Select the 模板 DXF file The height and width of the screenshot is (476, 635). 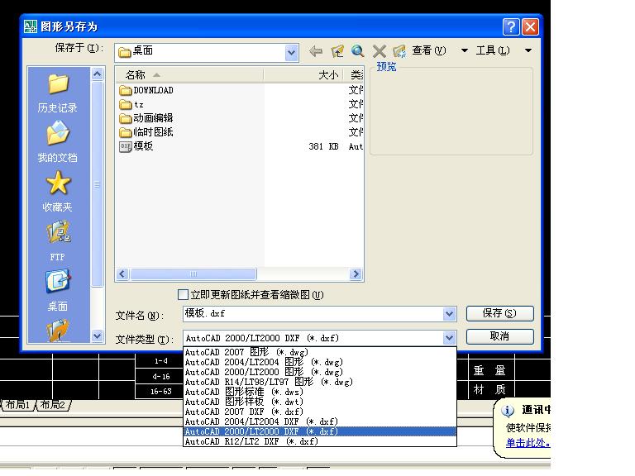tap(136, 146)
